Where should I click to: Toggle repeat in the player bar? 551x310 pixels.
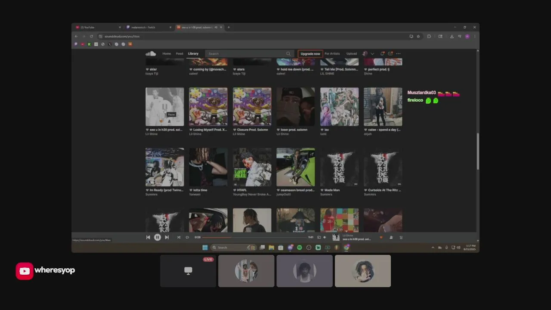187,237
